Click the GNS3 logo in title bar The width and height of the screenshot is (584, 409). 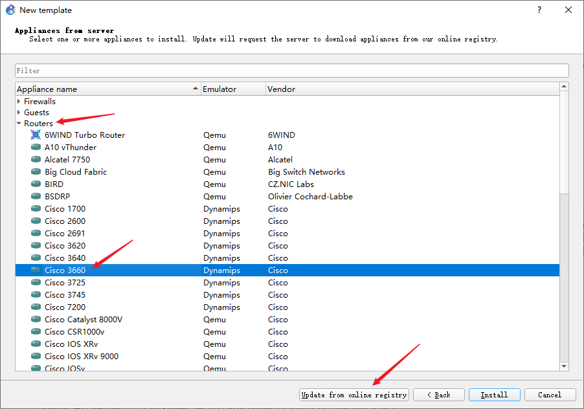click(x=10, y=10)
